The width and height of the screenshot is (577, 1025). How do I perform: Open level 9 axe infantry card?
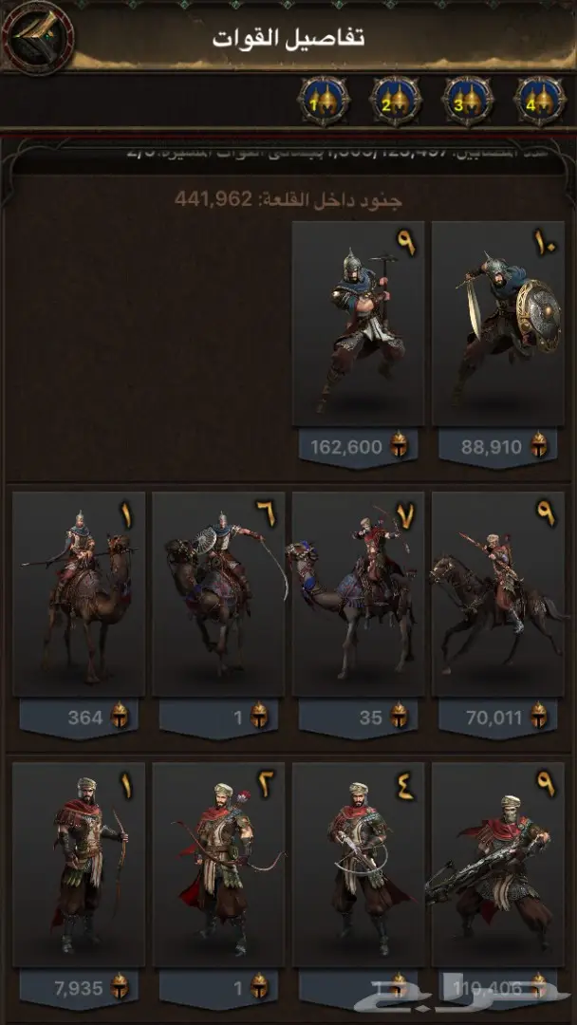(358, 324)
